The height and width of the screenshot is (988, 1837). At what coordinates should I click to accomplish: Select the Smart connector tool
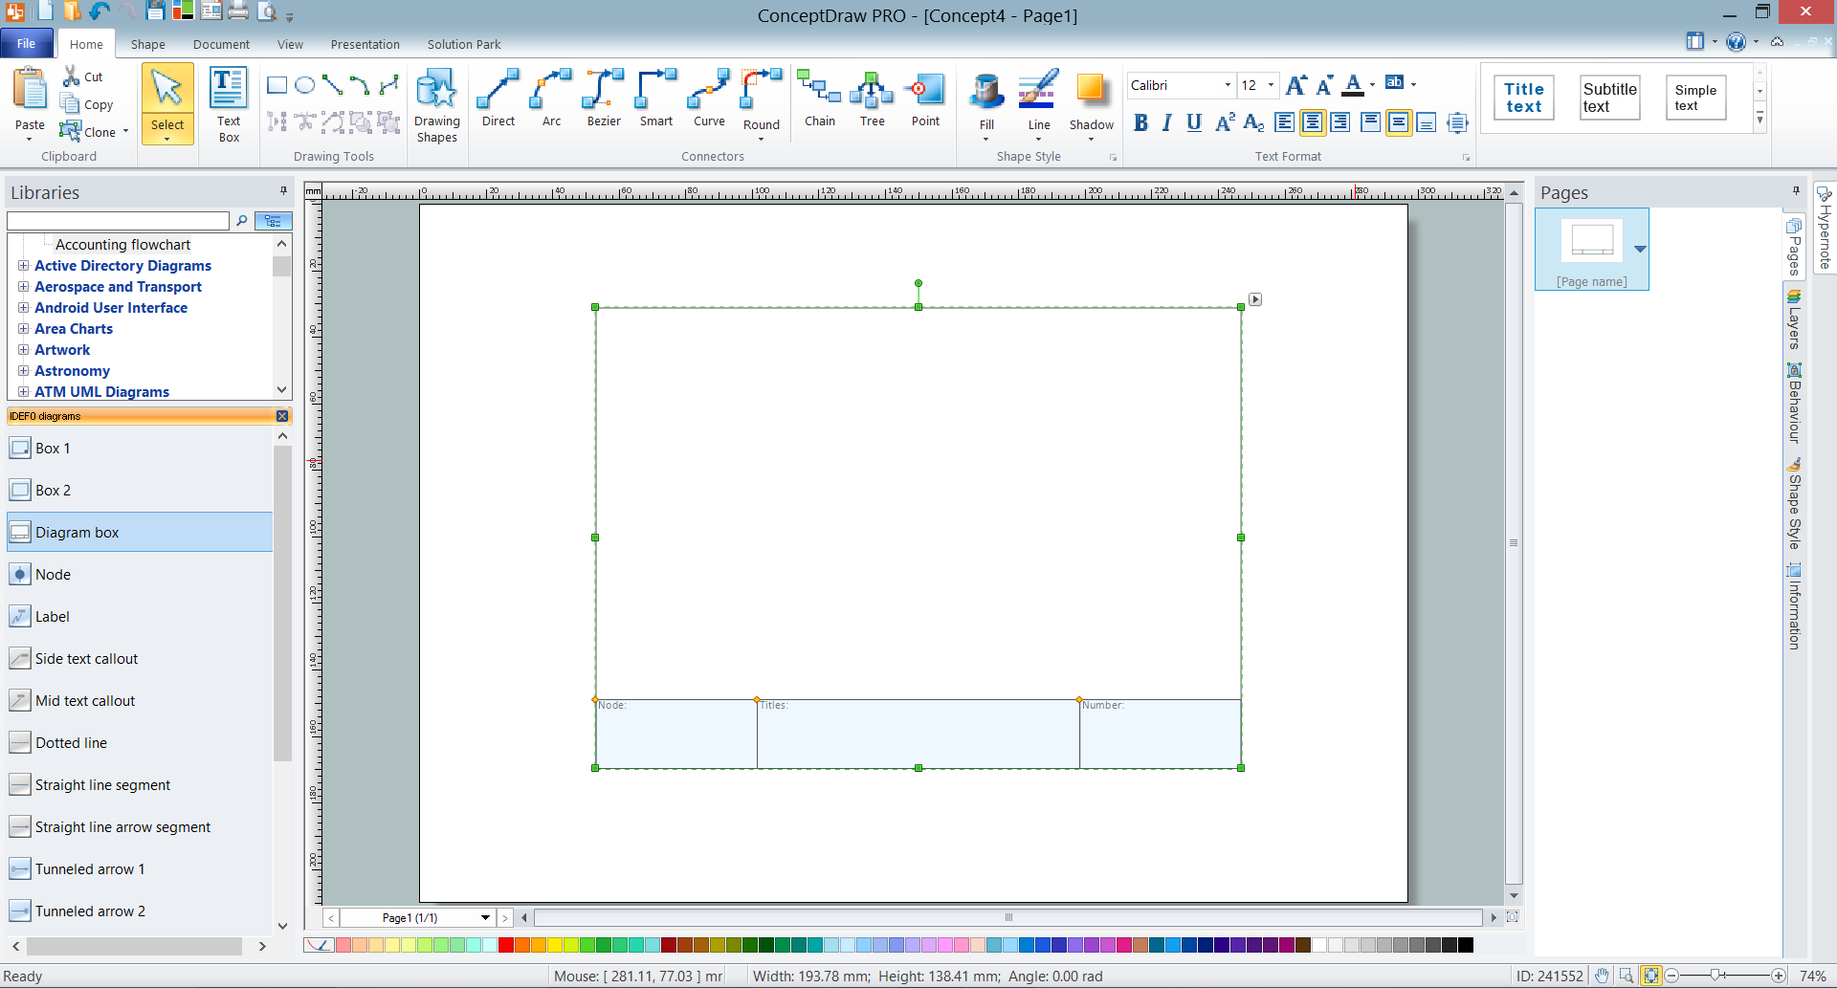pyautogui.click(x=656, y=98)
